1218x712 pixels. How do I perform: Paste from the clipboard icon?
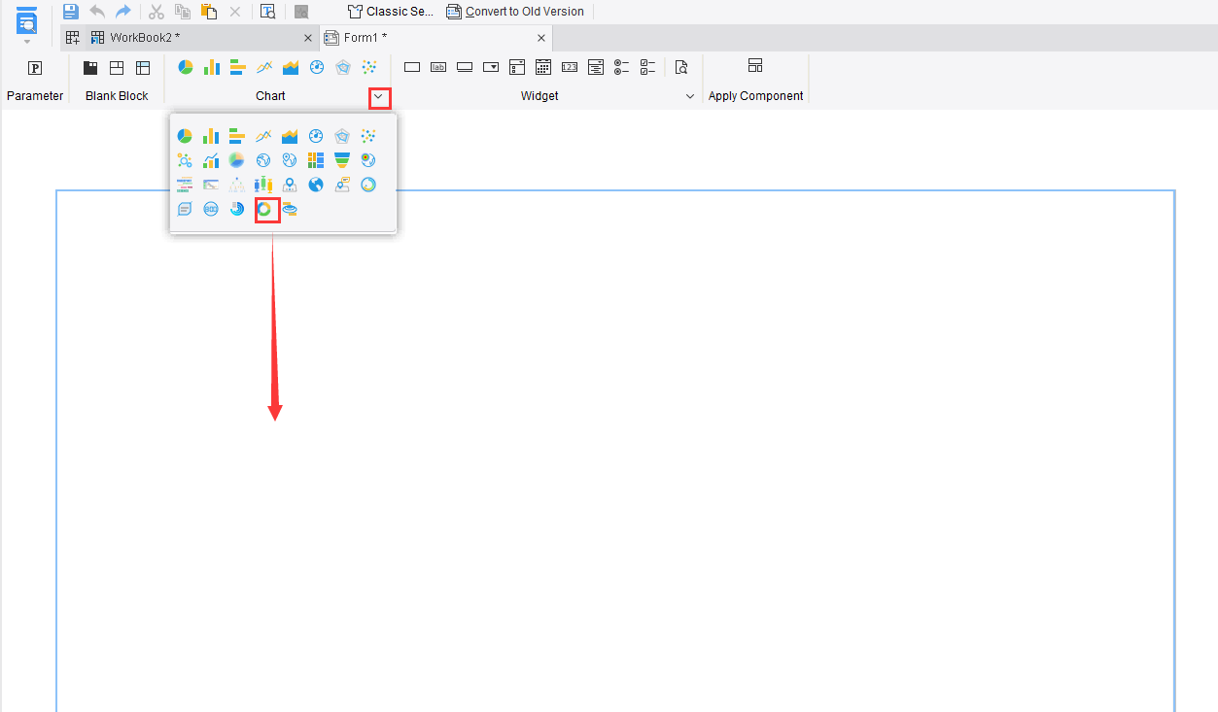pos(208,12)
